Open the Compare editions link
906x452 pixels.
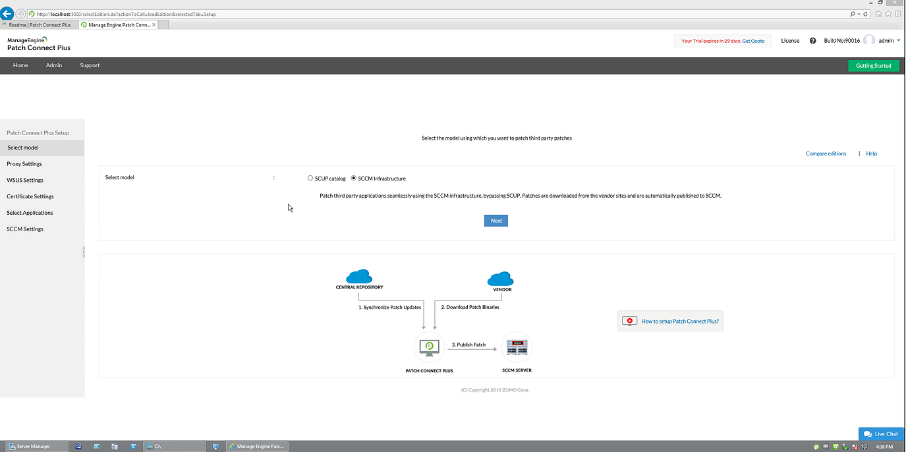click(826, 154)
